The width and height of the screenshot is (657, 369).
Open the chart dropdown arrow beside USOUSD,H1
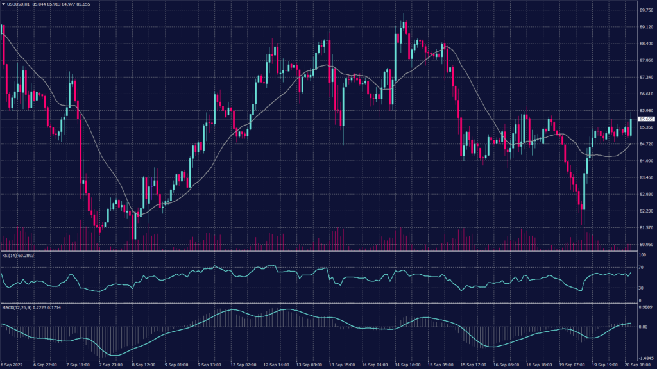(4, 4)
